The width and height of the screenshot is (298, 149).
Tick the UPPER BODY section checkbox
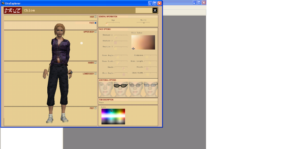click(x=95, y=32)
